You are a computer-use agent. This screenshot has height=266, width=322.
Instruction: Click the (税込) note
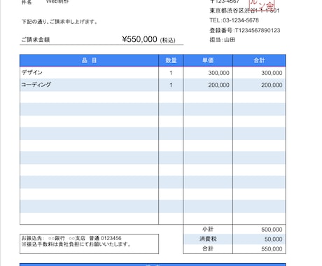(x=167, y=40)
